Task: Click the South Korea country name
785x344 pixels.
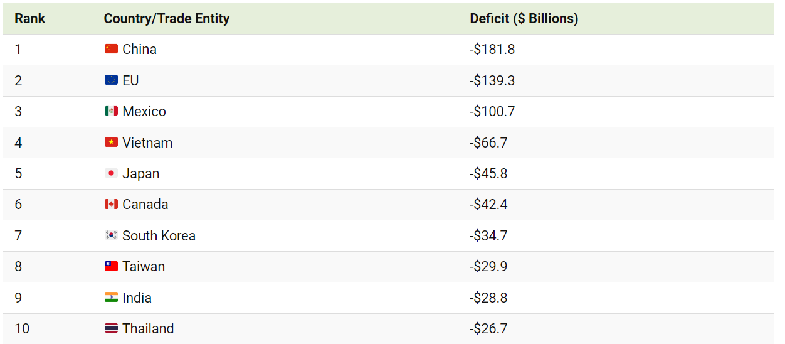Action: pyautogui.click(x=159, y=235)
